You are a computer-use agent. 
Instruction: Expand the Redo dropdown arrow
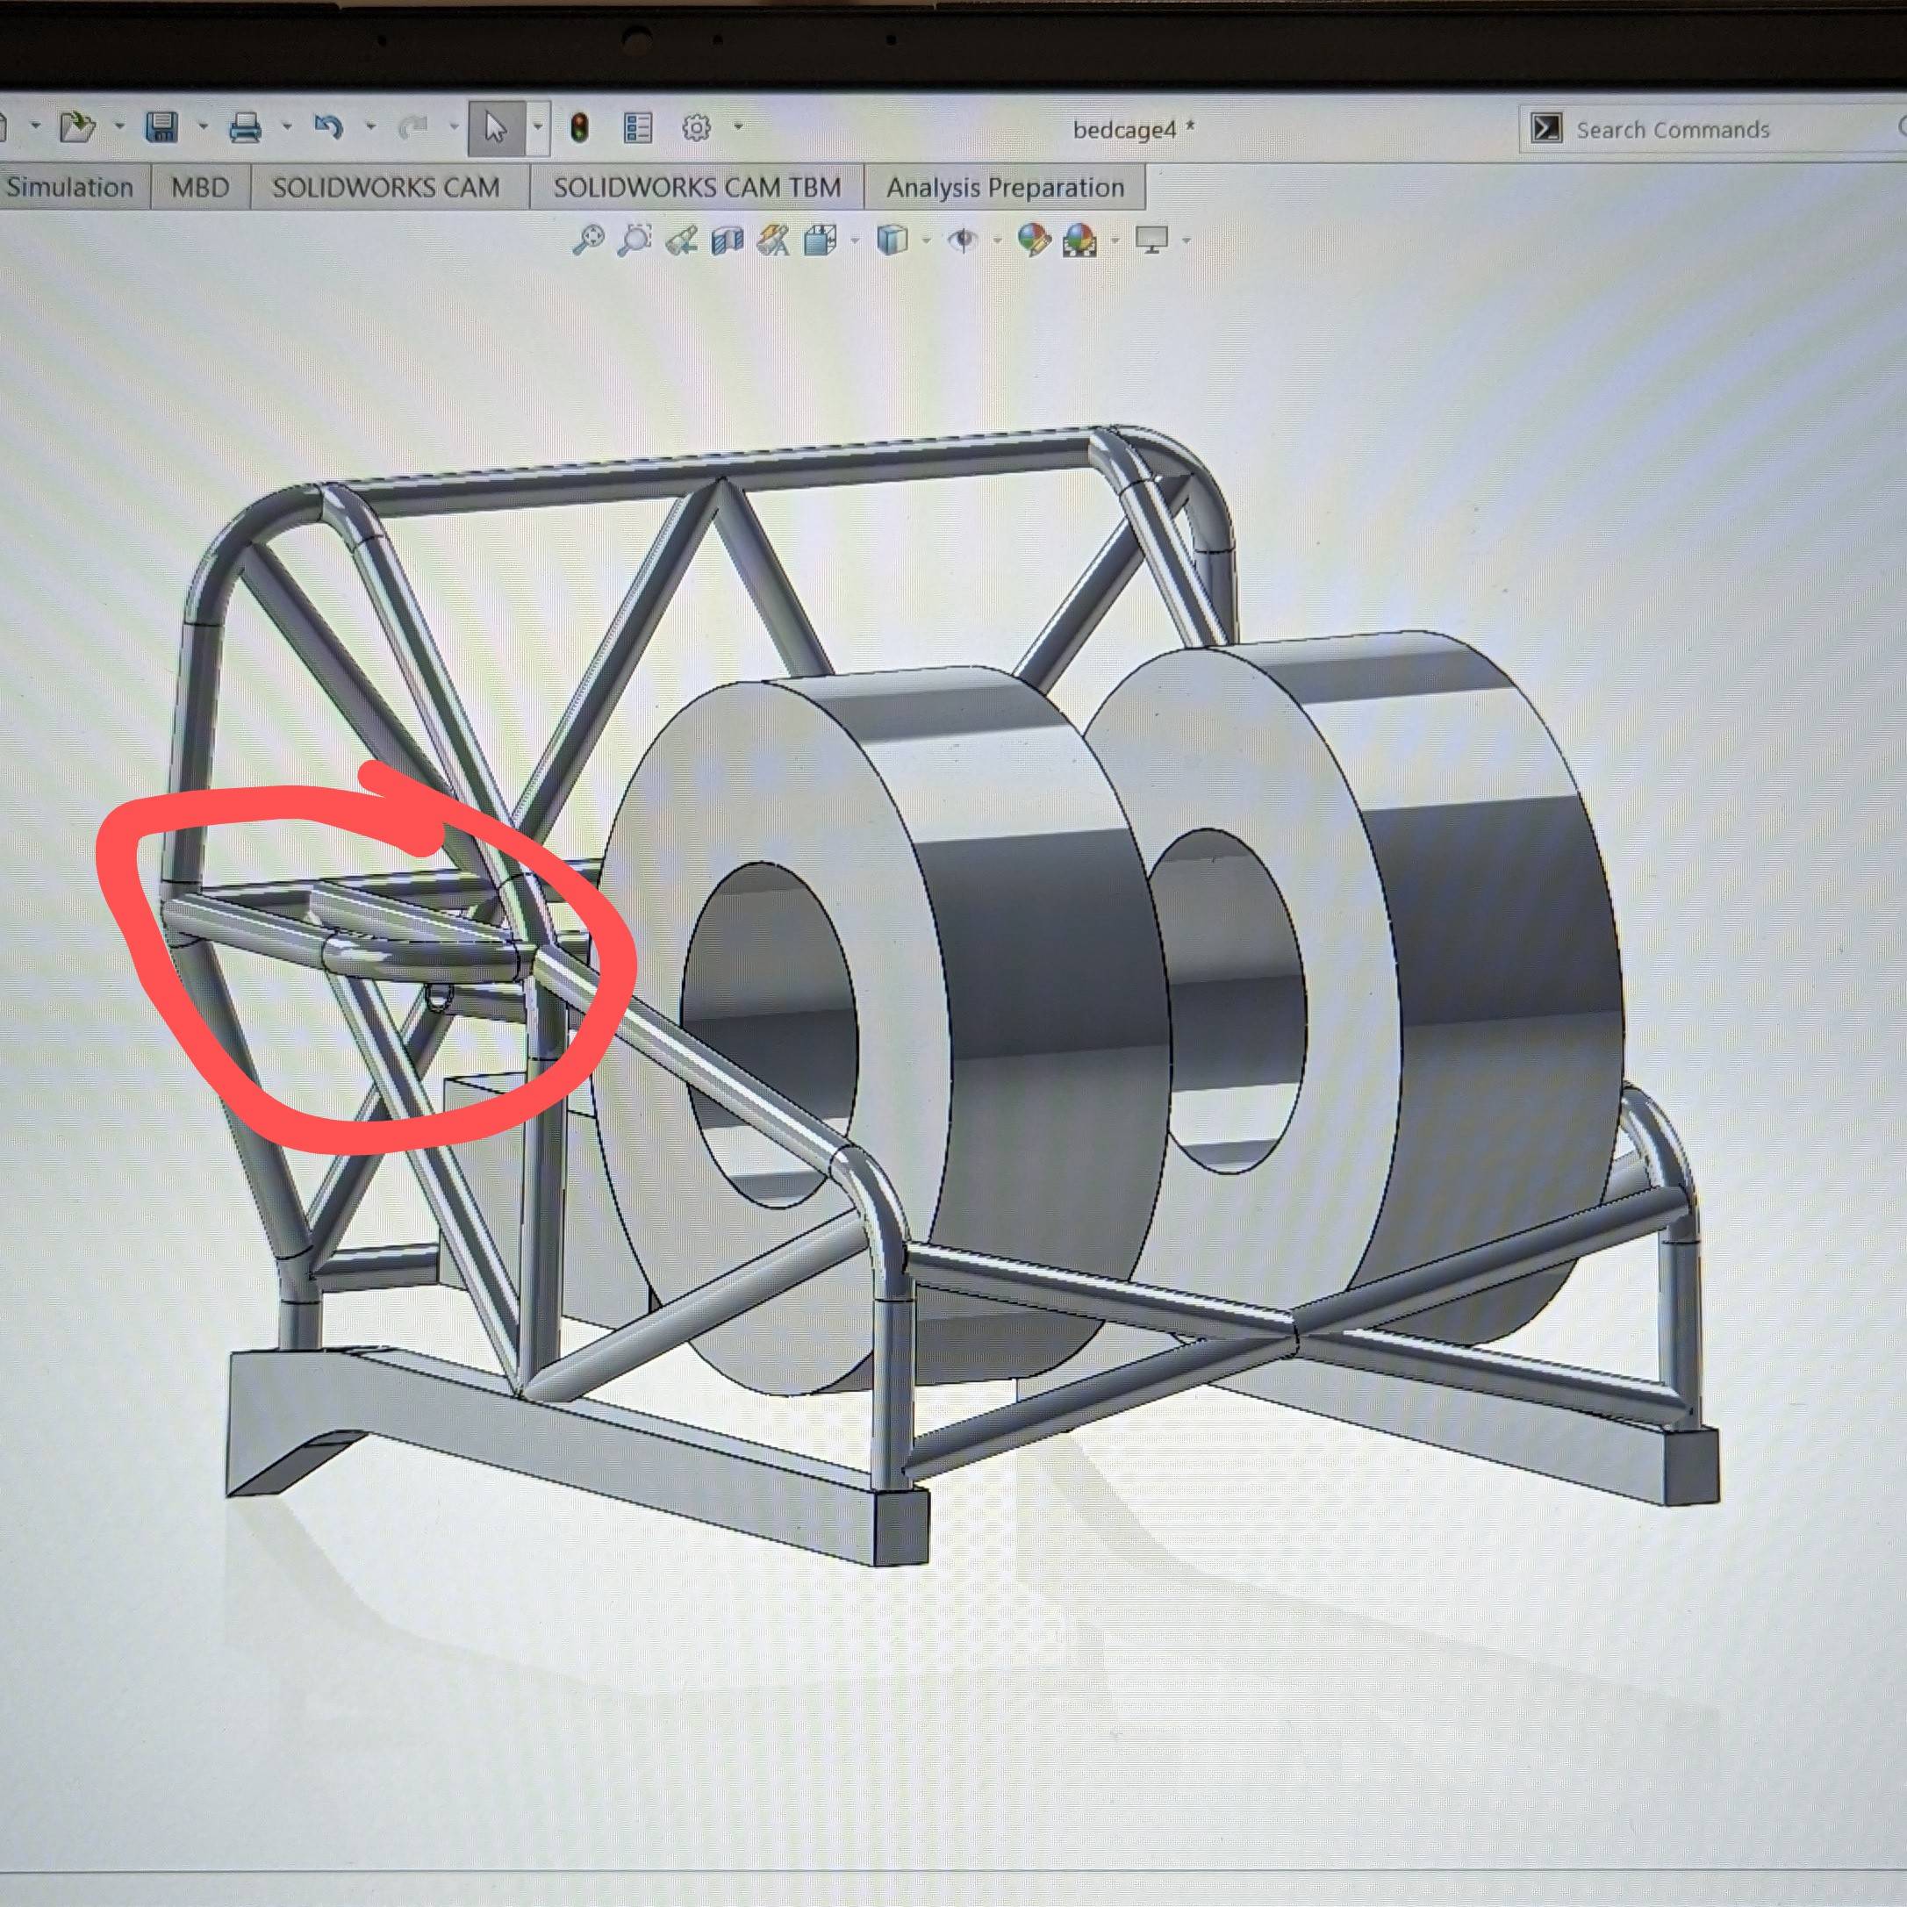coord(454,126)
